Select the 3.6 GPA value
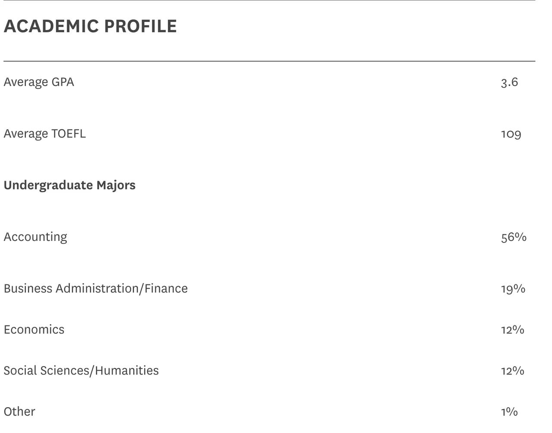Viewport: 552px width, 433px height. pyautogui.click(x=509, y=82)
